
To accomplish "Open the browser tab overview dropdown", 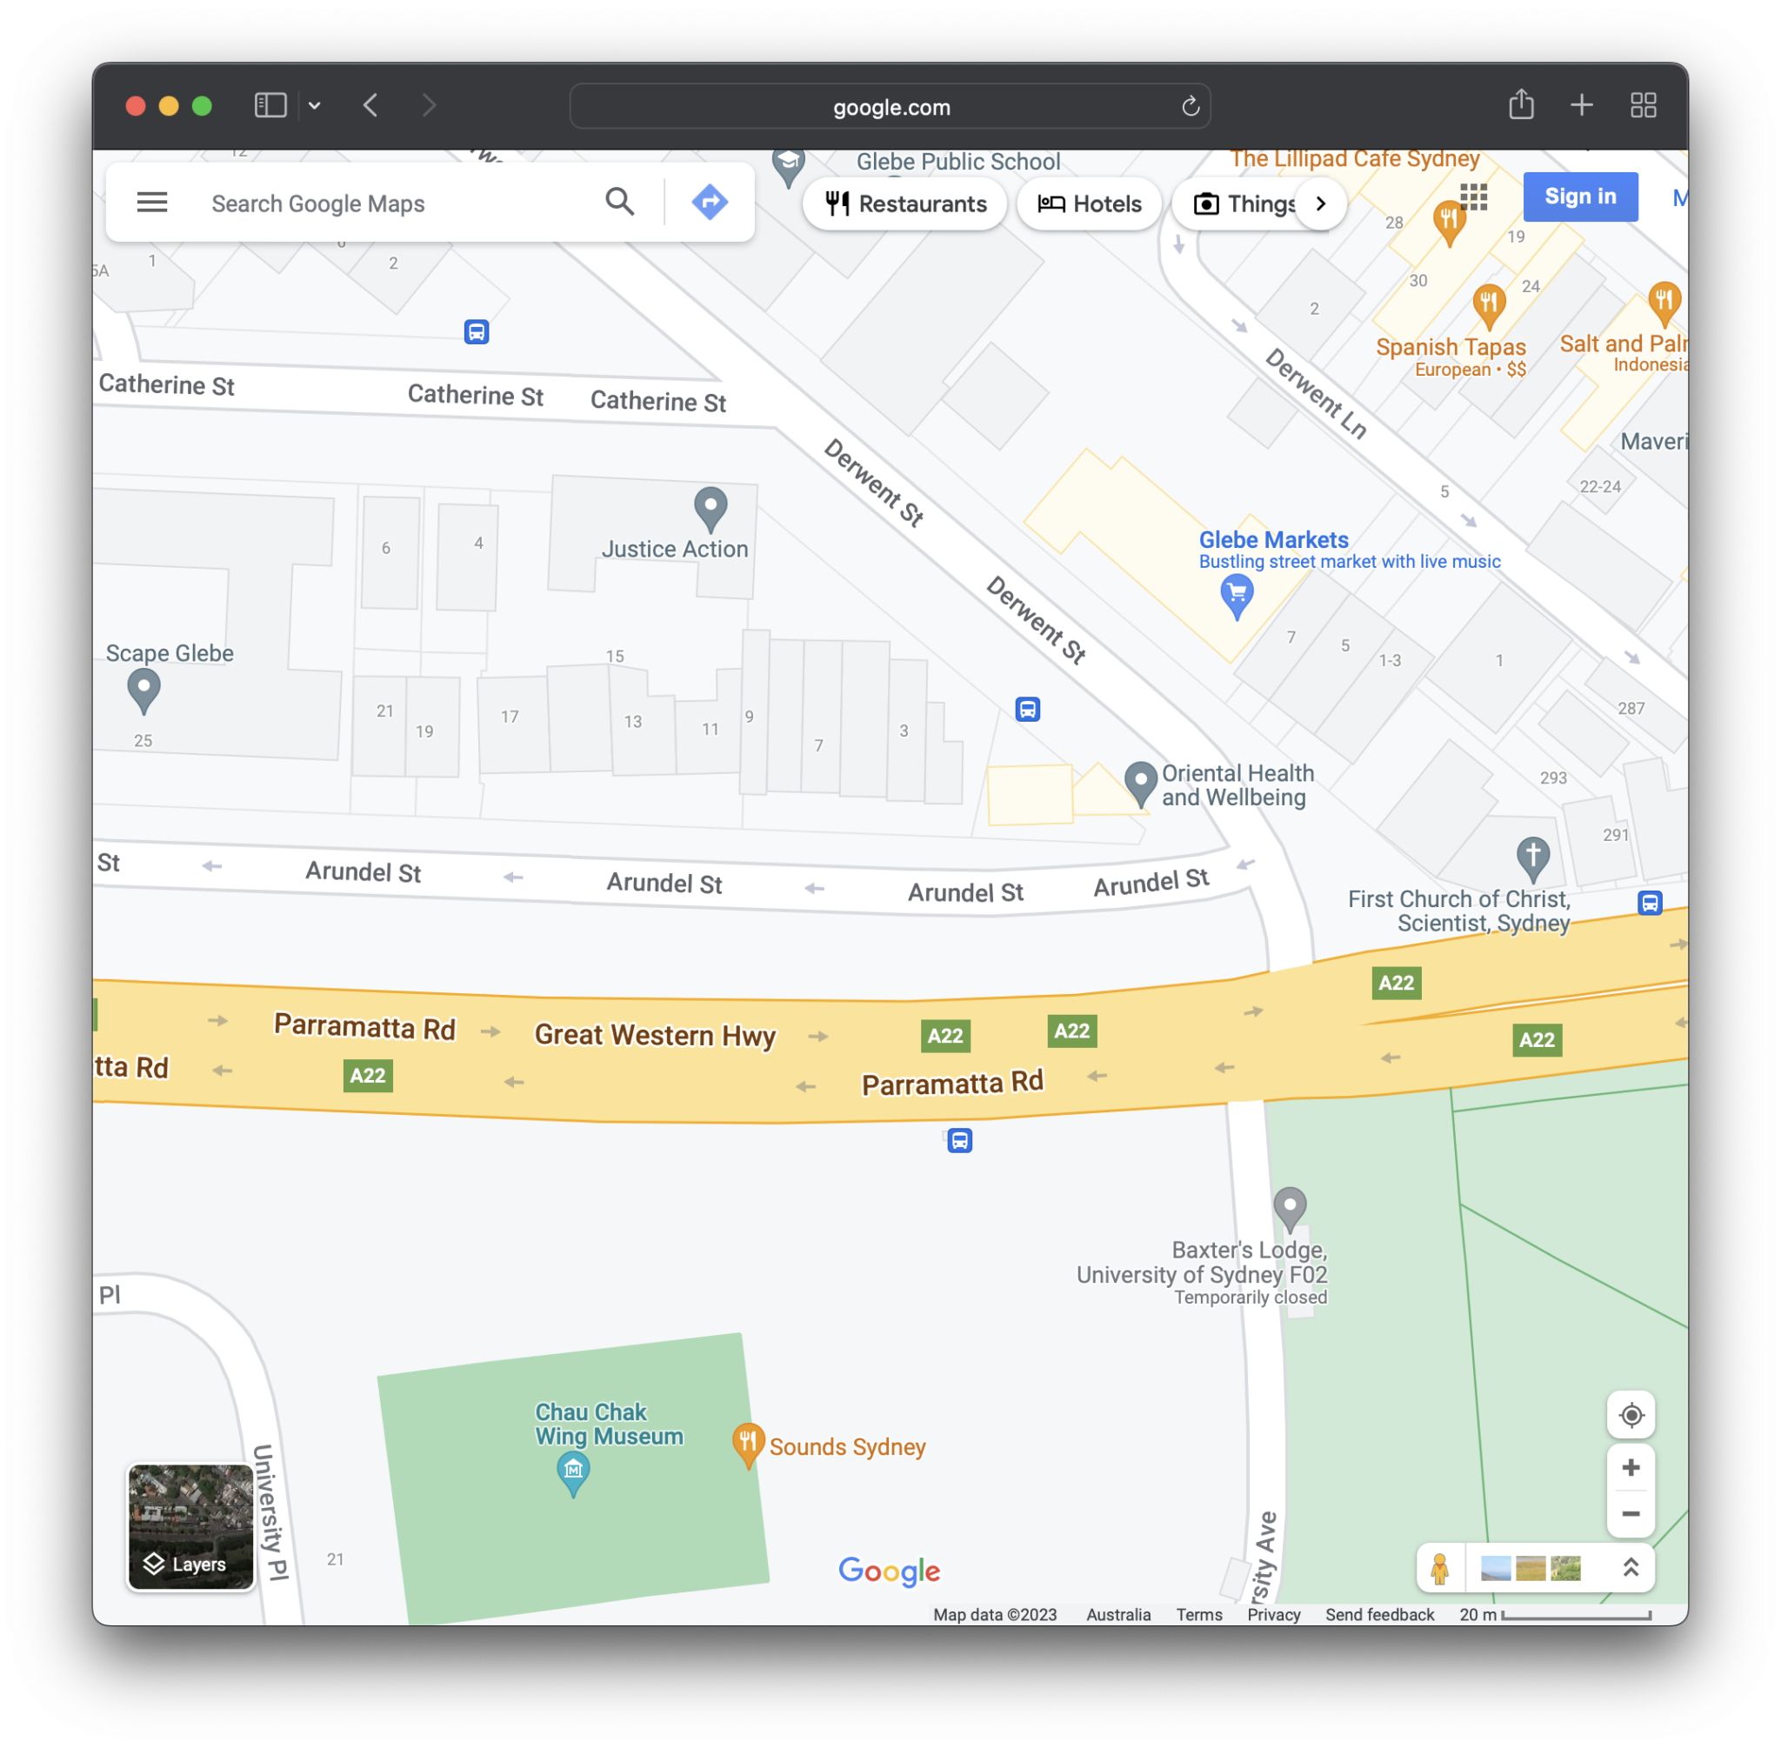I will 315,105.
